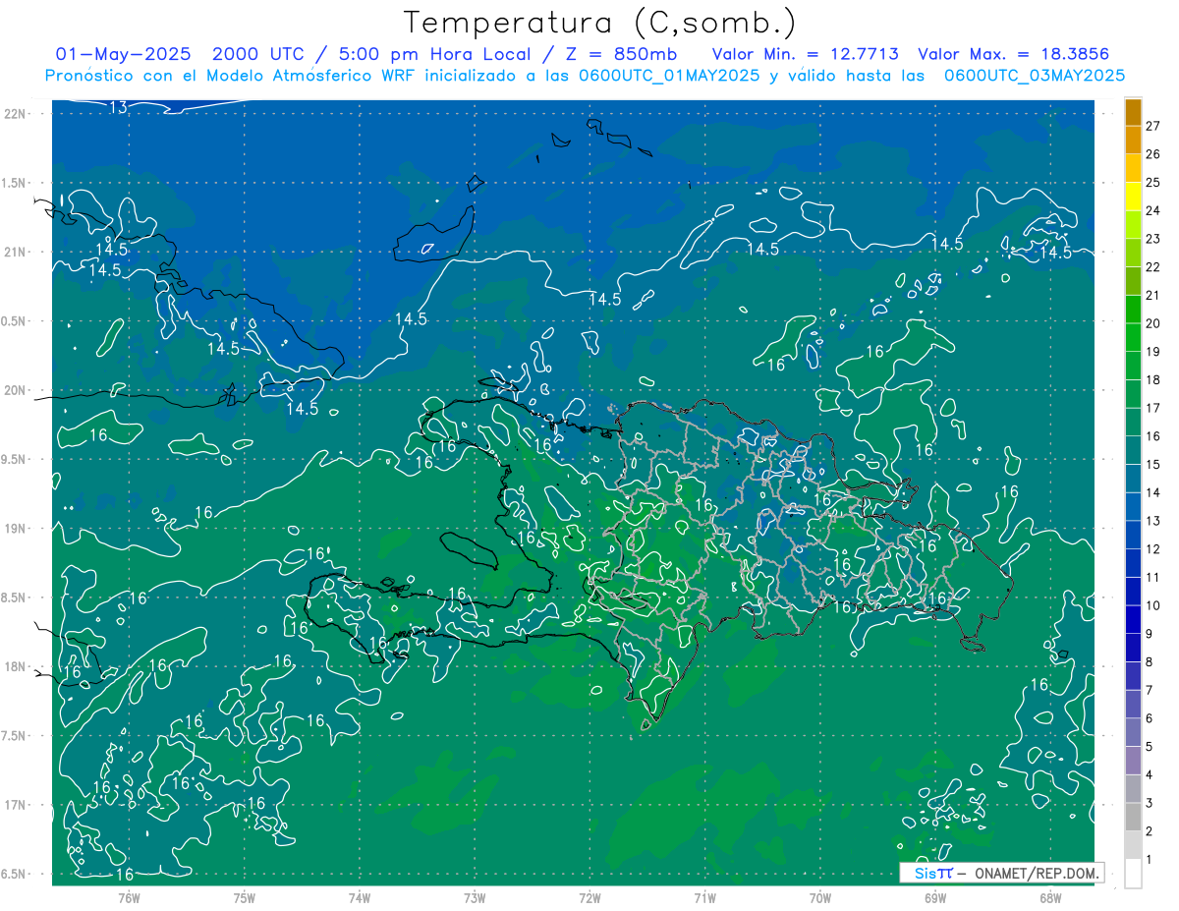Click the "21N" latitude axis label
This screenshot has height=911, width=1179.
(x=15, y=253)
